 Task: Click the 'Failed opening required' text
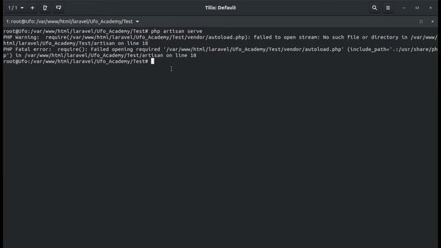[x=125, y=49]
